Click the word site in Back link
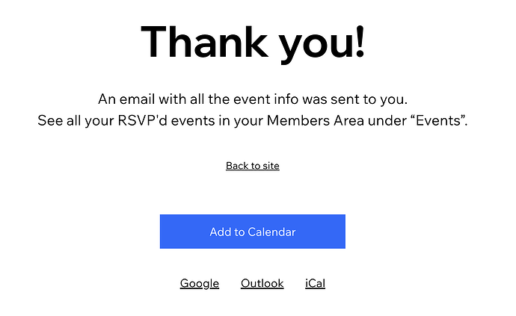The height and width of the screenshot is (316, 516). [271, 166]
